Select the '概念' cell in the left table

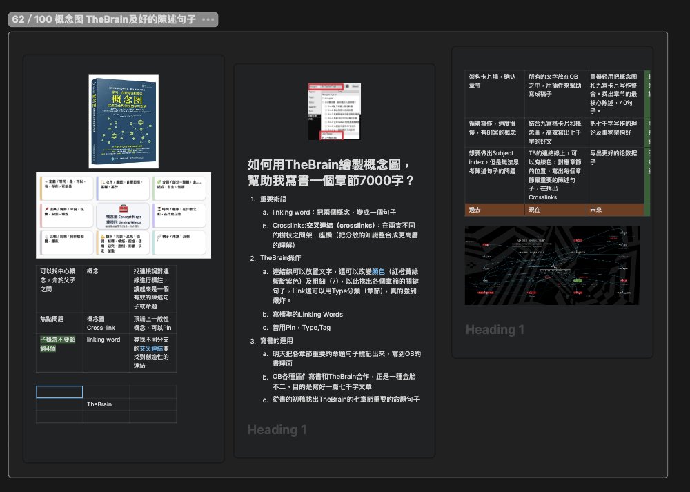click(x=106, y=288)
